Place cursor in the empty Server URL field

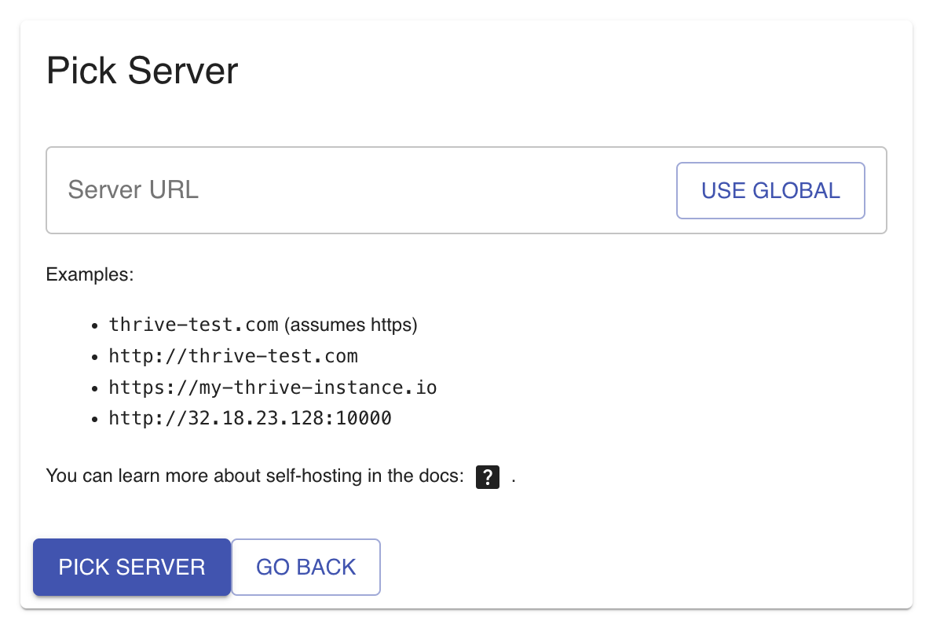314,190
